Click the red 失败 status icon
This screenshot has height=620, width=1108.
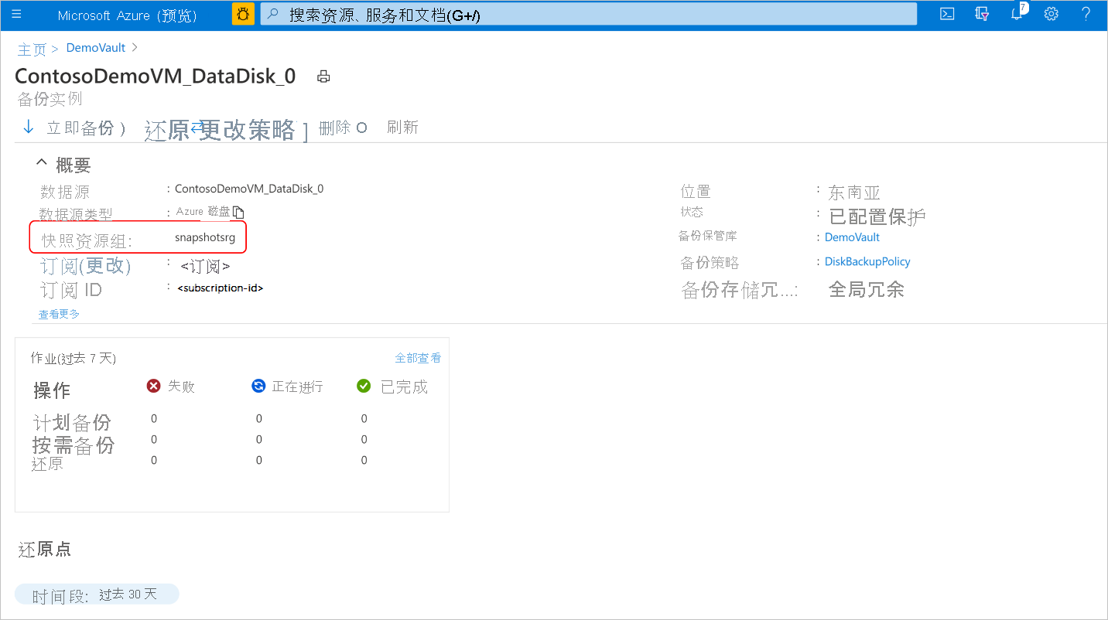(153, 386)
